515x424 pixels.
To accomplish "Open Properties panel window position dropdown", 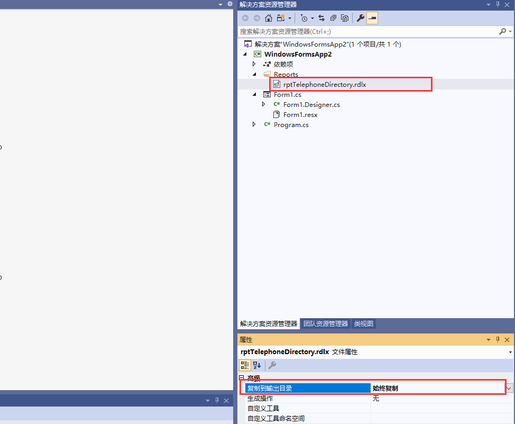I will [x=489, y=340].
